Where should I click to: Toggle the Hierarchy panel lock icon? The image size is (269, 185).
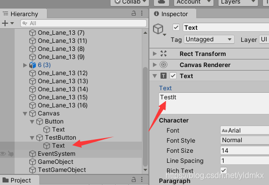click(x=134, y=13)
